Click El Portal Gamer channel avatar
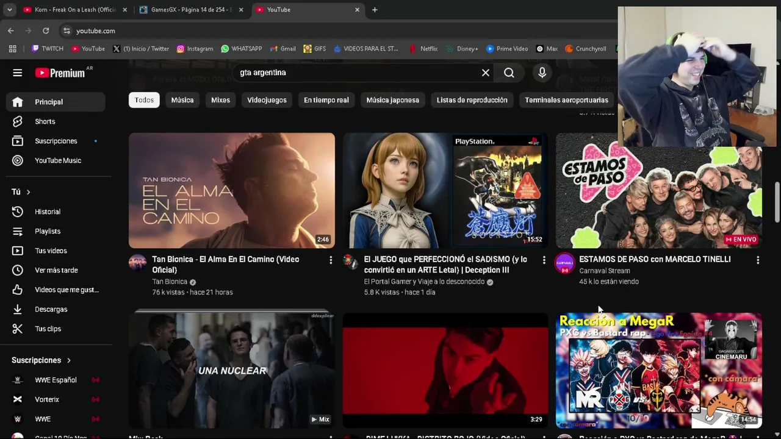The height and width of the screenshot is (439, 781). (350, 262)
